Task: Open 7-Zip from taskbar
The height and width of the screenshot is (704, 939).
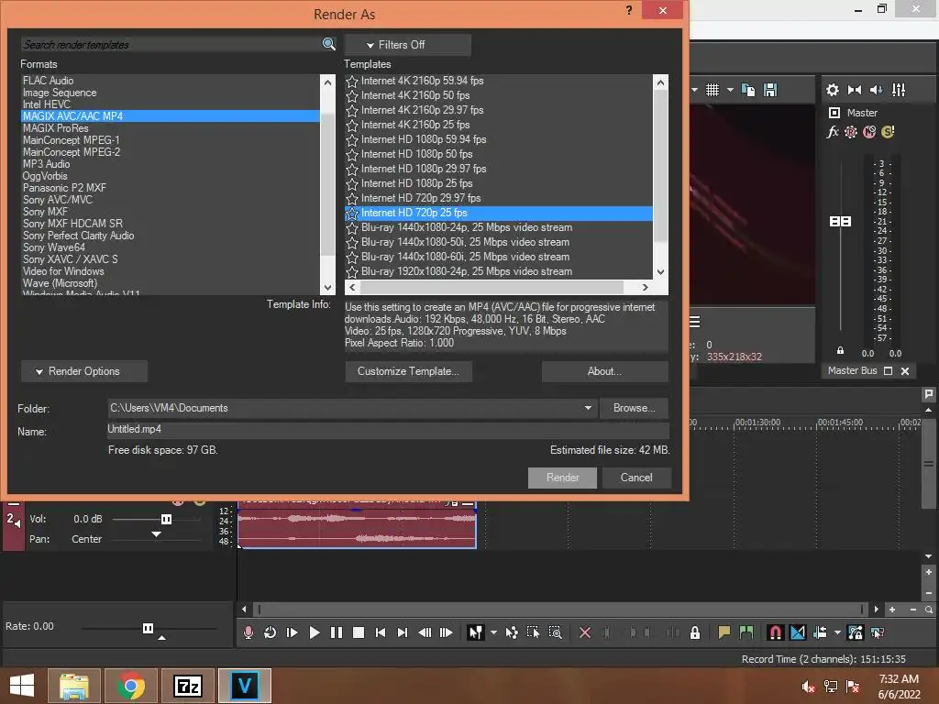Action: (188, 686)
